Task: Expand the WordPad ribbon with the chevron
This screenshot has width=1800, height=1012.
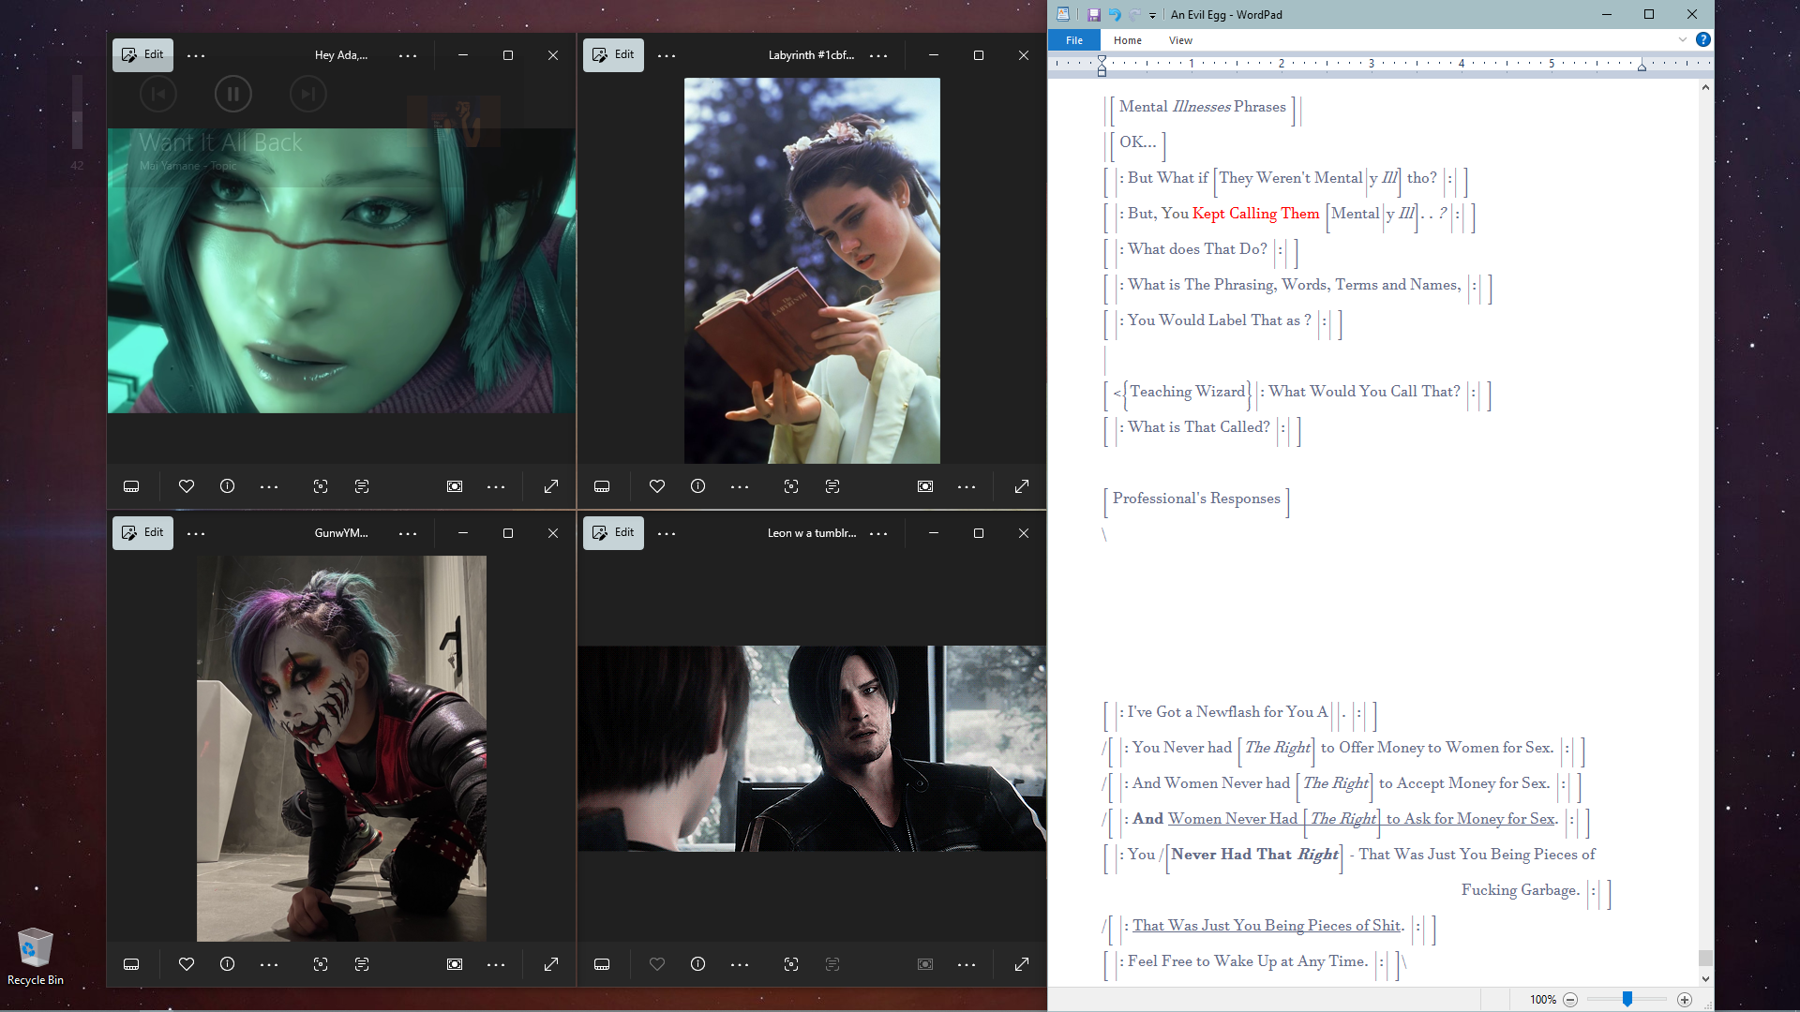Action: tap(1683, 39)
